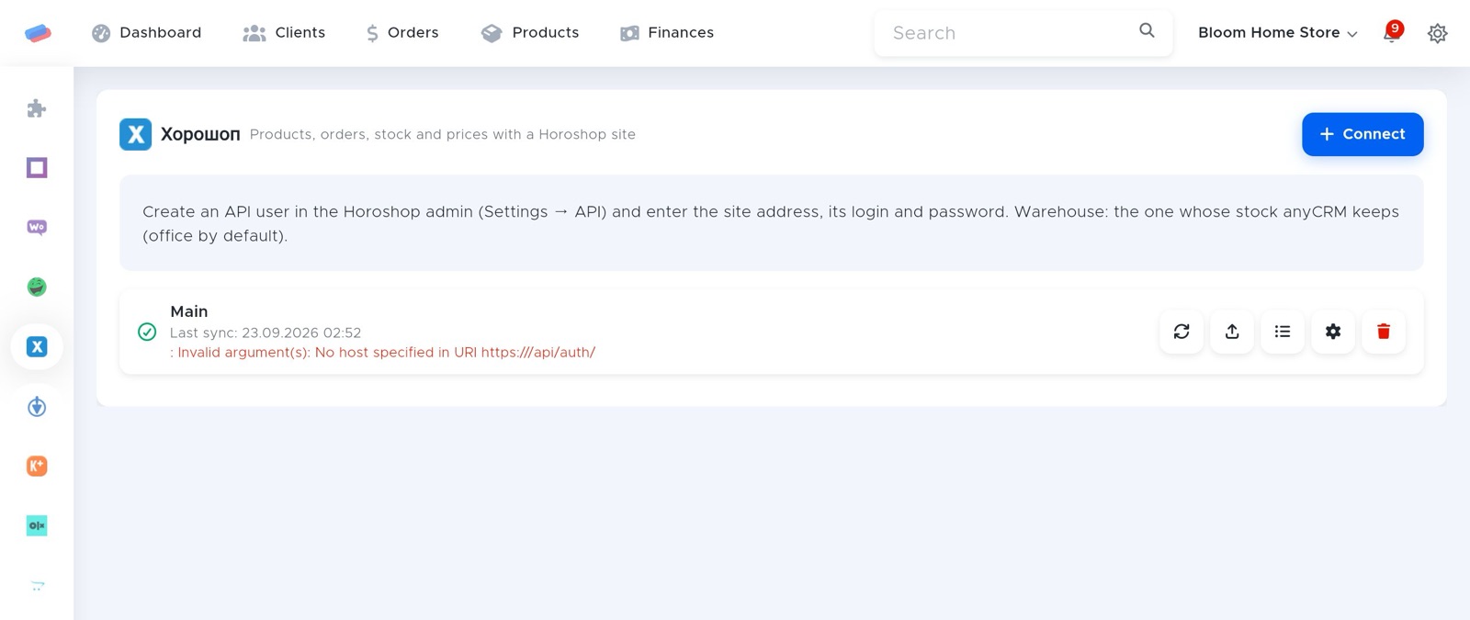1470x620 pixels.
Task: Click the Connect button
Action: [x=1363, y=134]
